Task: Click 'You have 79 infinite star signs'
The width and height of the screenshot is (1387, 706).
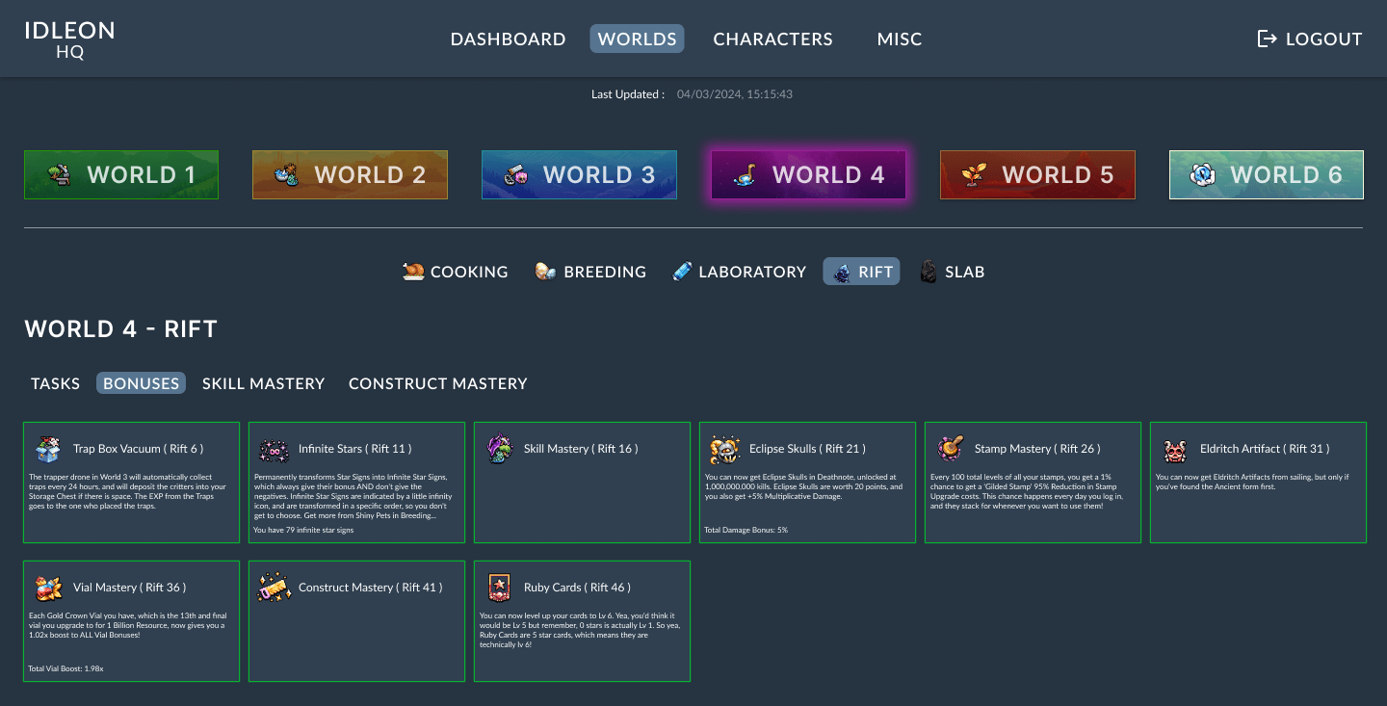Action: tap(303, 530)
